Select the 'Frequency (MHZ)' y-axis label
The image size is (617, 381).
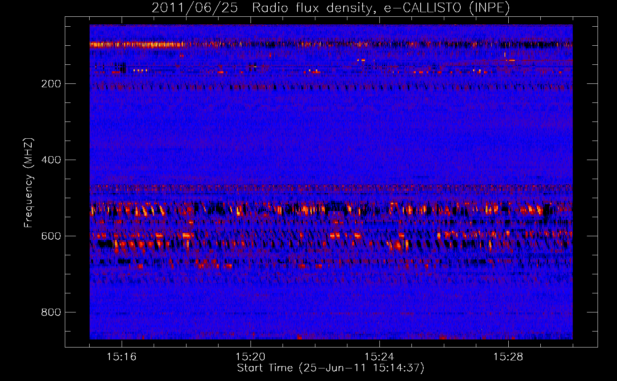pos(29,183)
